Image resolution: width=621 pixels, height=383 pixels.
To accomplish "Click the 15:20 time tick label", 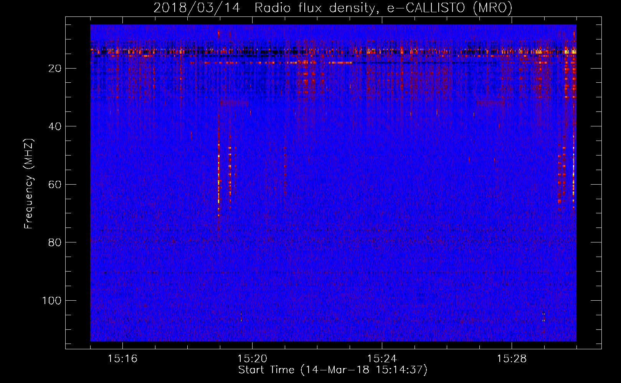I will [x=252, y=359].
